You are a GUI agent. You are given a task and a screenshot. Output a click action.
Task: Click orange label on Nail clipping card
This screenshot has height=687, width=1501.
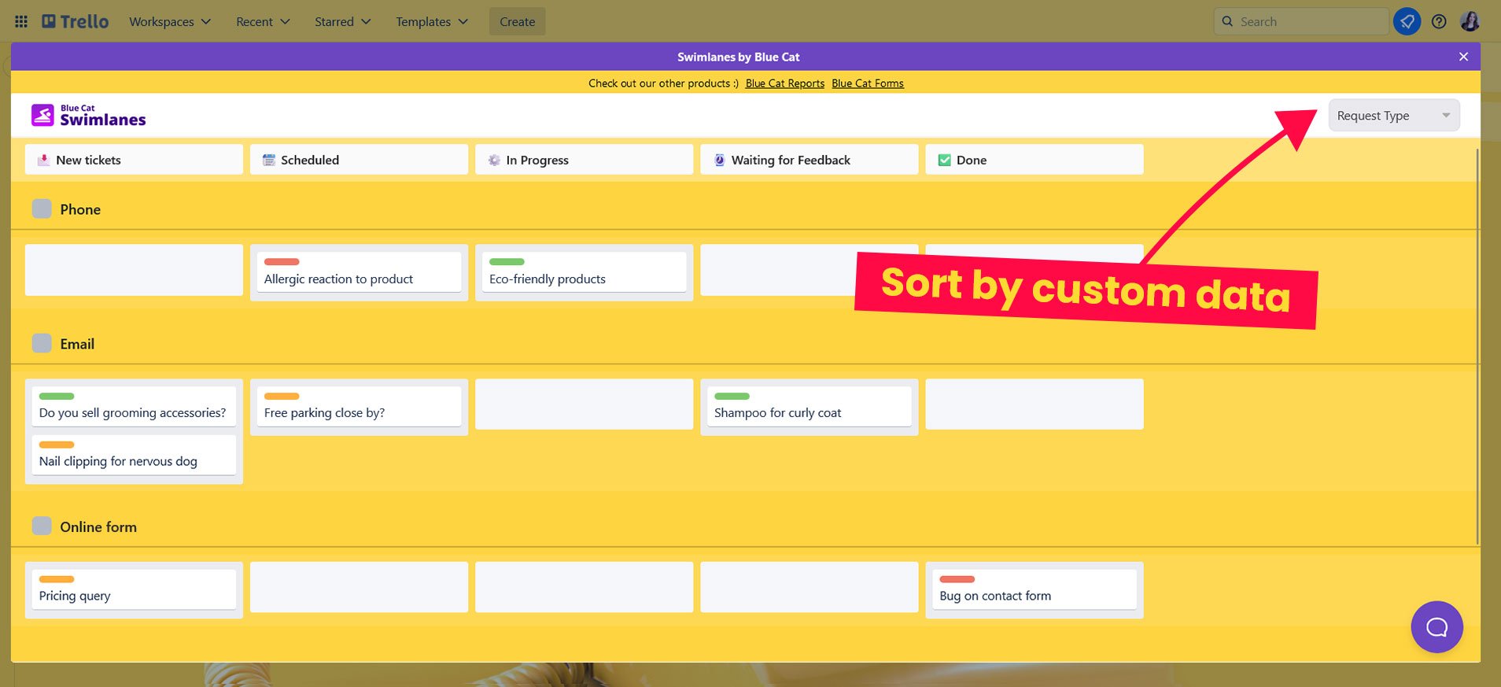tap(57, 445)
